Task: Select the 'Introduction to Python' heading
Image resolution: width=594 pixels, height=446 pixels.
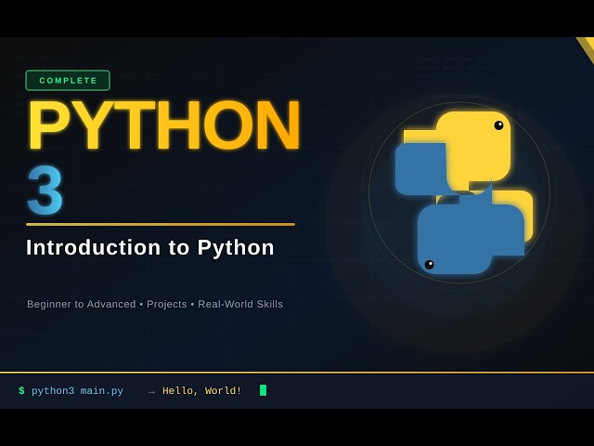Action: (x=150, y=248)
